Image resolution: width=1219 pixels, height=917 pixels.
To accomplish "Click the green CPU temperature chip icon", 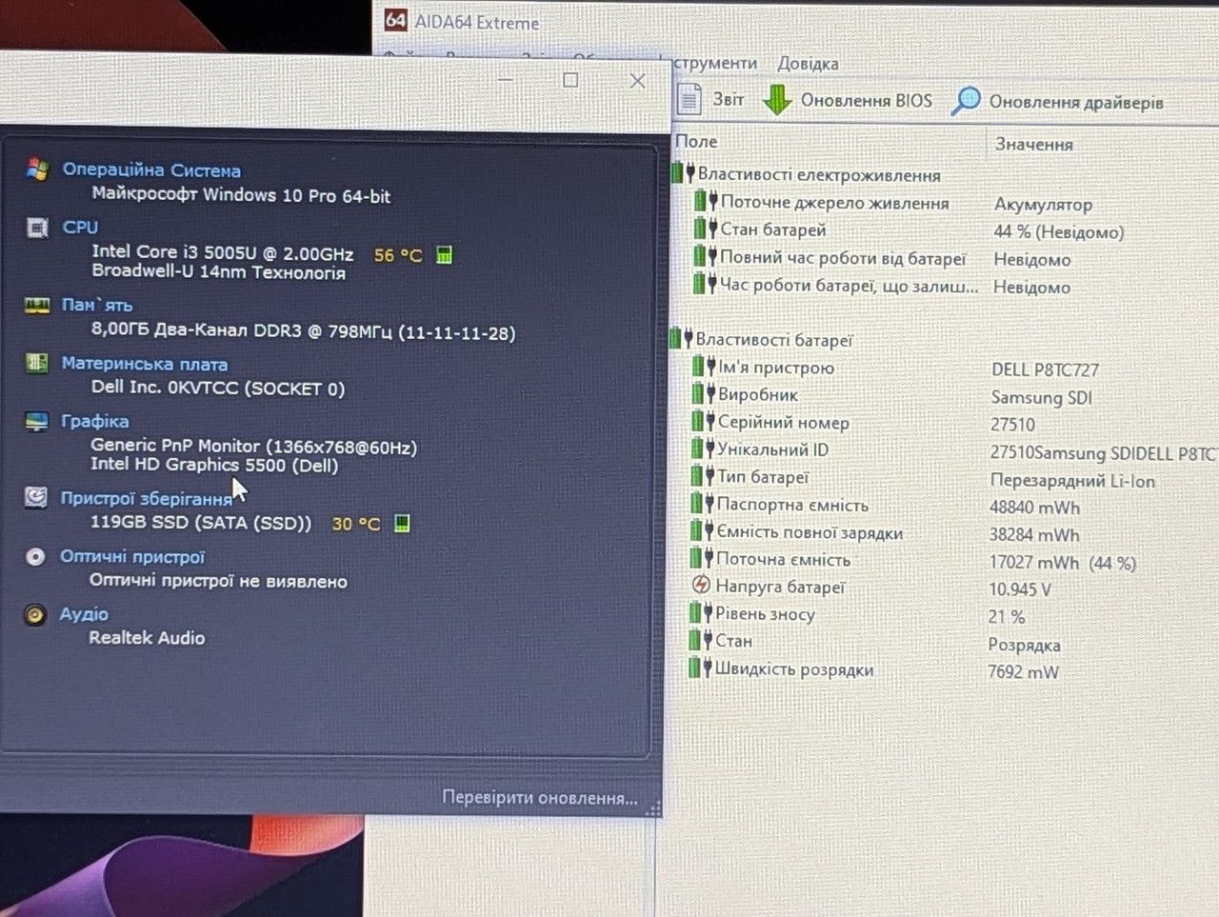I will click(x=444, y=255).
